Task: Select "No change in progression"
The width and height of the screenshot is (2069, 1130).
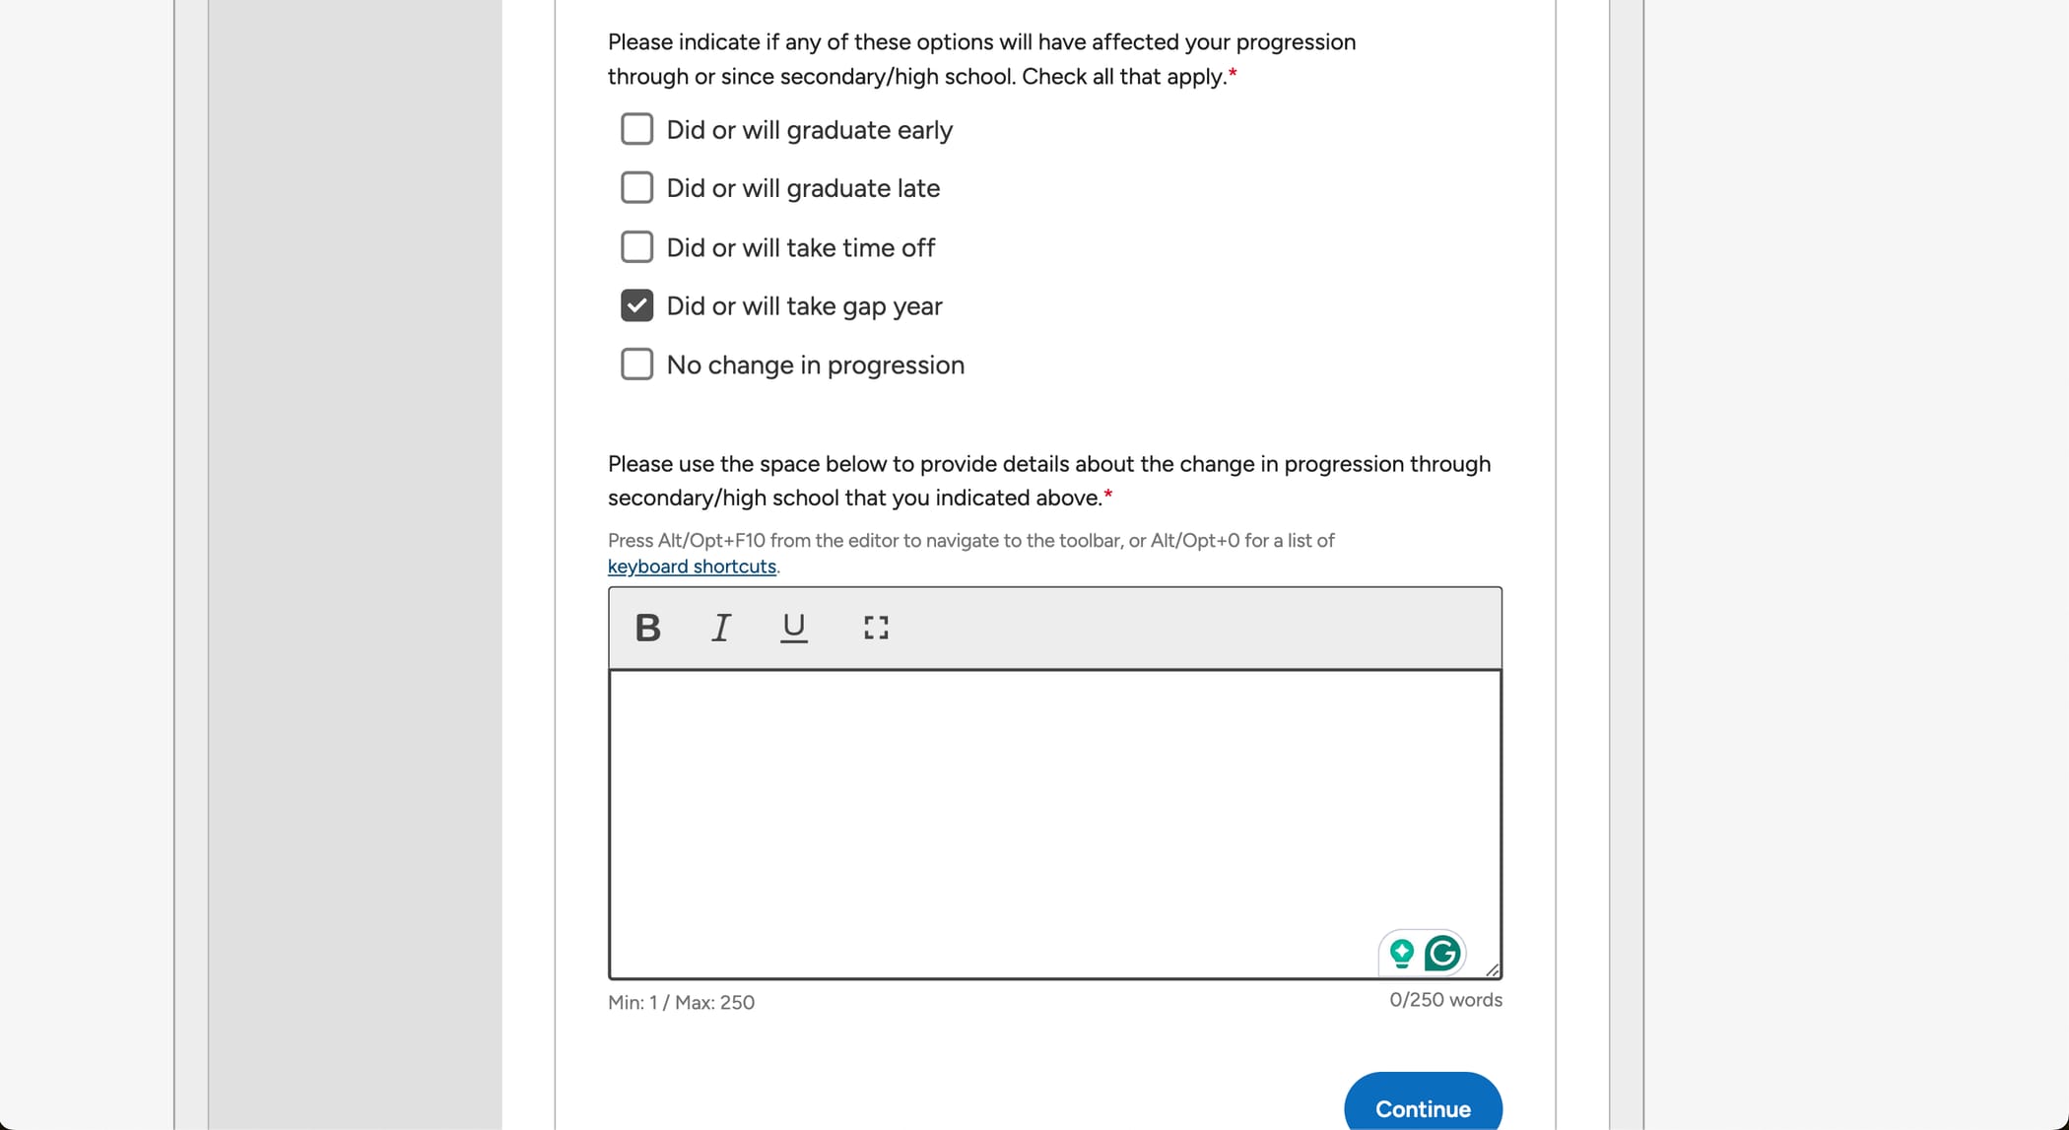Action: tap(637, 364)
